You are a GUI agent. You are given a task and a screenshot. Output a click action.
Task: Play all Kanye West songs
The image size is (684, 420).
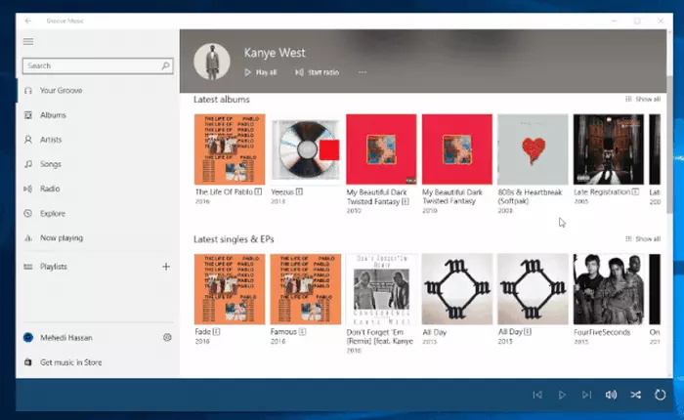pos(260,72)
